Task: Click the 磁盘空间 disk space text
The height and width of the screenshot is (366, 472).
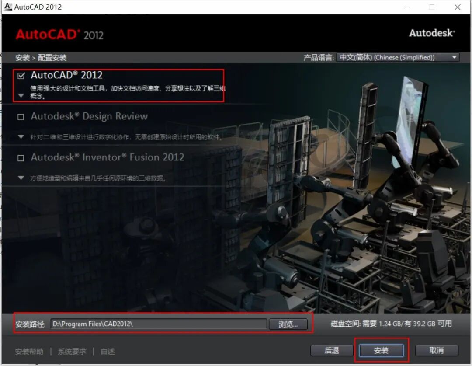Action: [x=391, y=324]
